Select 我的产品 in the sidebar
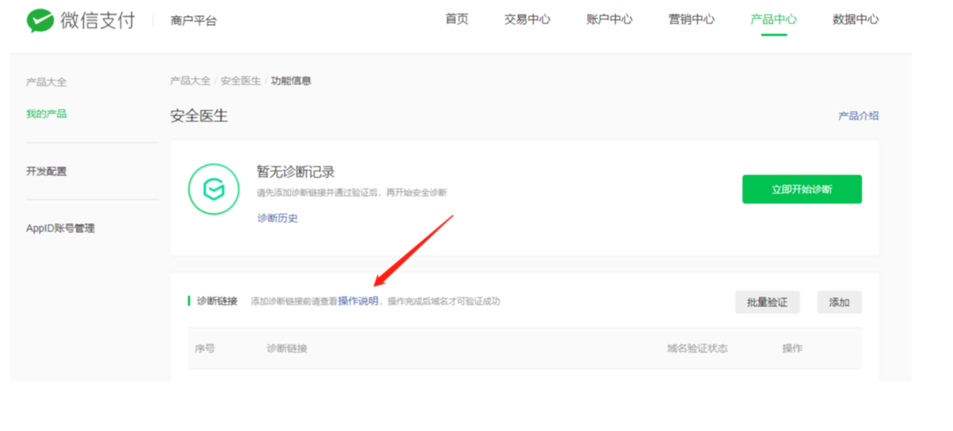This screenshot has height=431, width=953. pyautogui.click(x=46, y=114)
